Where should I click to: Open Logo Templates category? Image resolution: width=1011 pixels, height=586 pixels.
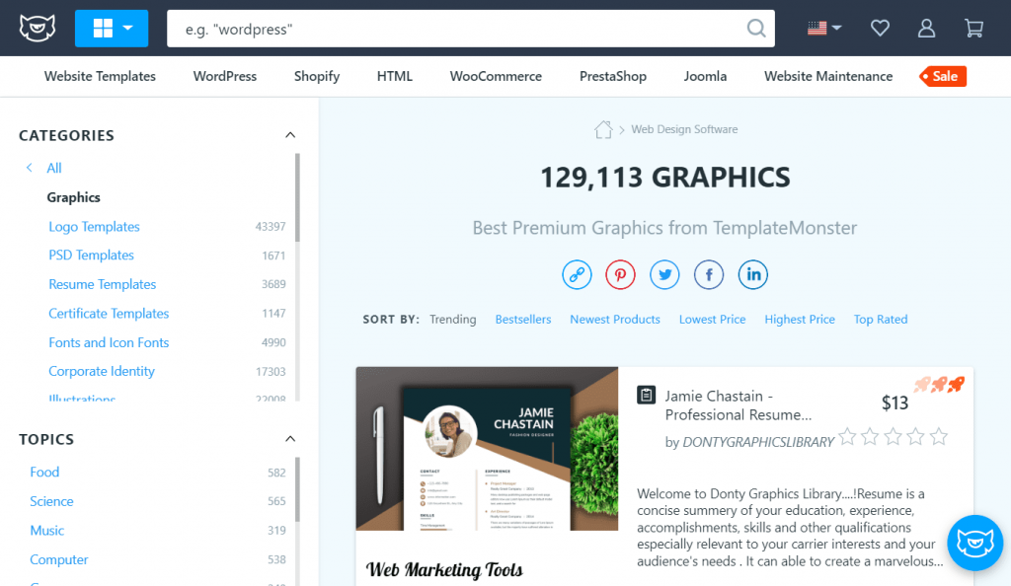pos(94,227)
